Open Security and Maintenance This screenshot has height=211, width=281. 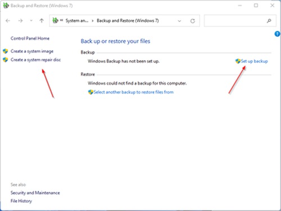coord(35,192)
